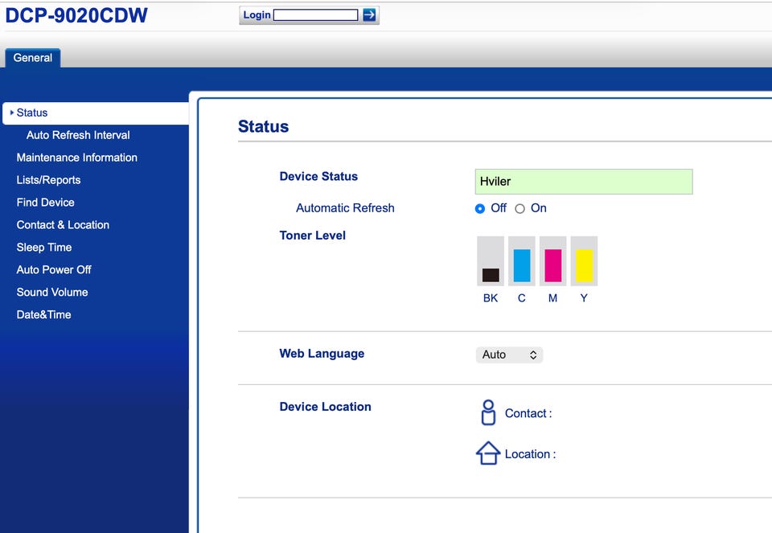
Task: Go to Maintenance Information
Action: (x=77, y=158)
